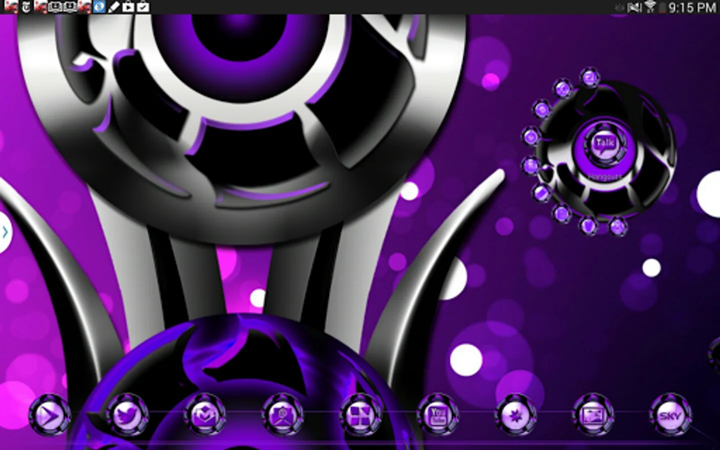Launch the YouTube dock icon
720x450 pixels.
[438, 415]
